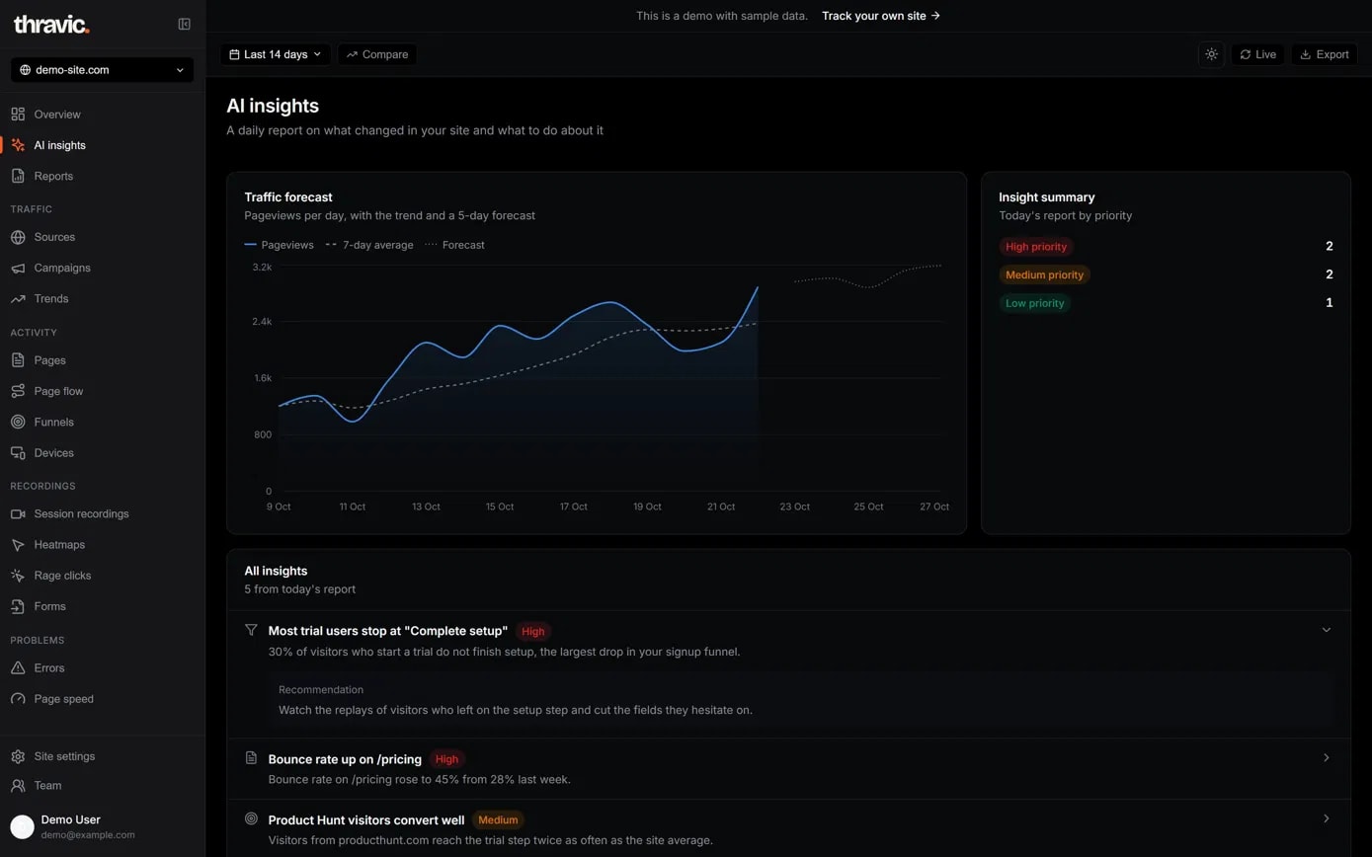Collapse the Complete setup insight chevron

pyautogui.click(x=1327, y=630)
